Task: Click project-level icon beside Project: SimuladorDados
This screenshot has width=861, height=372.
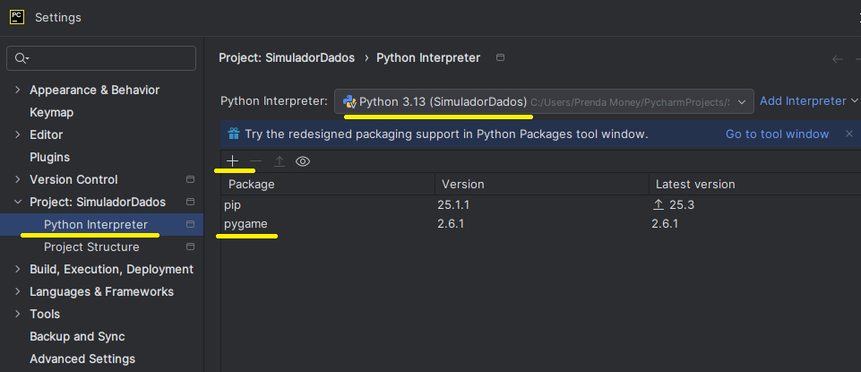Action: pos(191,203)
